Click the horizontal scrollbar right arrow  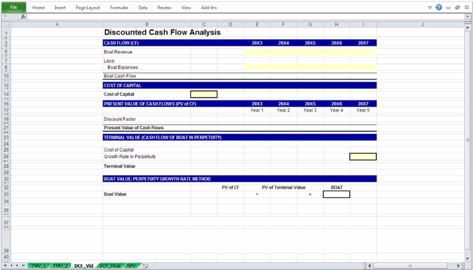point(459,266)
